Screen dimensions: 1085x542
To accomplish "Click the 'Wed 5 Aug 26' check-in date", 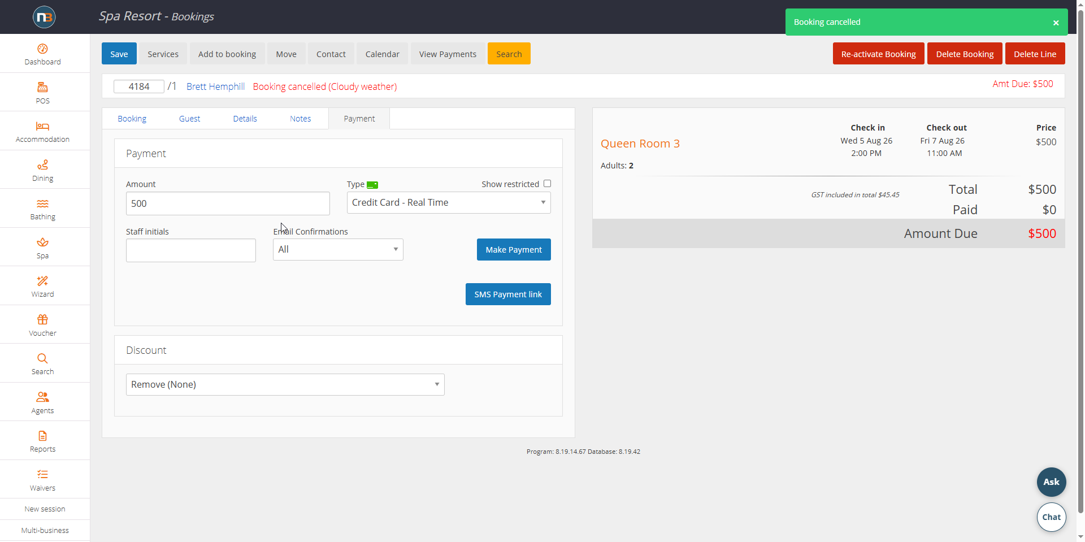I will point(866,141).
